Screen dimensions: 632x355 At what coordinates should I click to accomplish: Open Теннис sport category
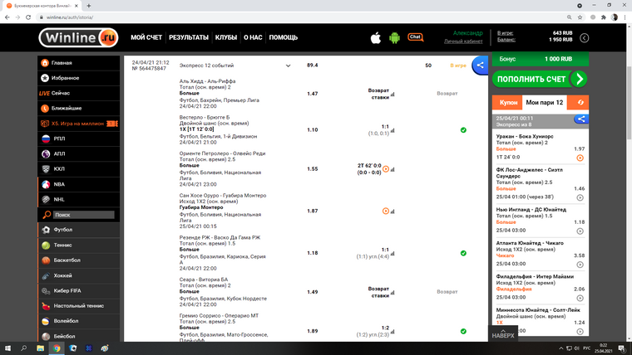(79, 245)
